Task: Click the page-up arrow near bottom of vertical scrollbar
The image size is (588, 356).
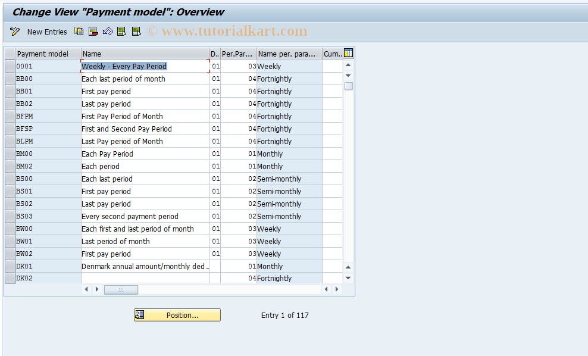Action: click(348, 267)
